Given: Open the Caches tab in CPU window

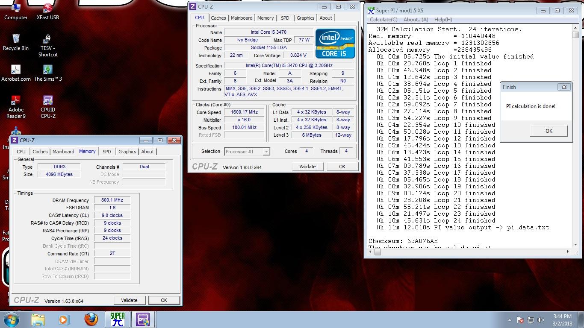Looking at the screenshot, I should click(x=218, y=18).
